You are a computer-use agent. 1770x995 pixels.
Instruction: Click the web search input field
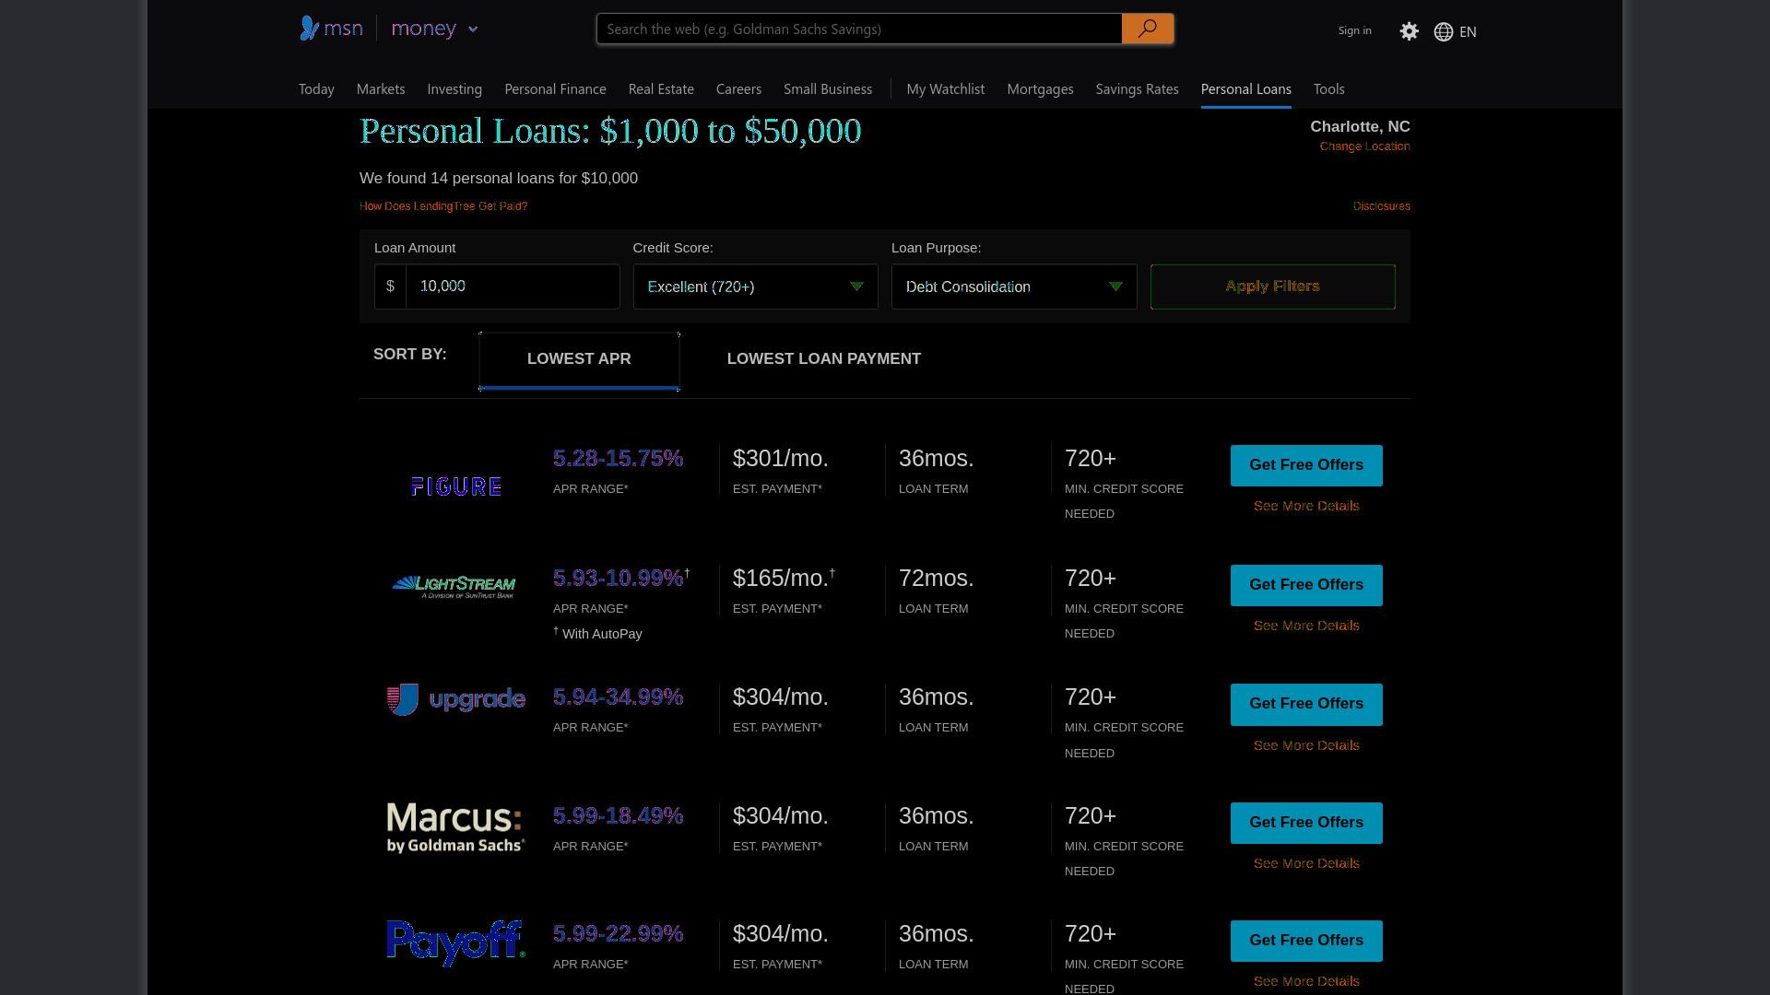click(x=859, y=29)
